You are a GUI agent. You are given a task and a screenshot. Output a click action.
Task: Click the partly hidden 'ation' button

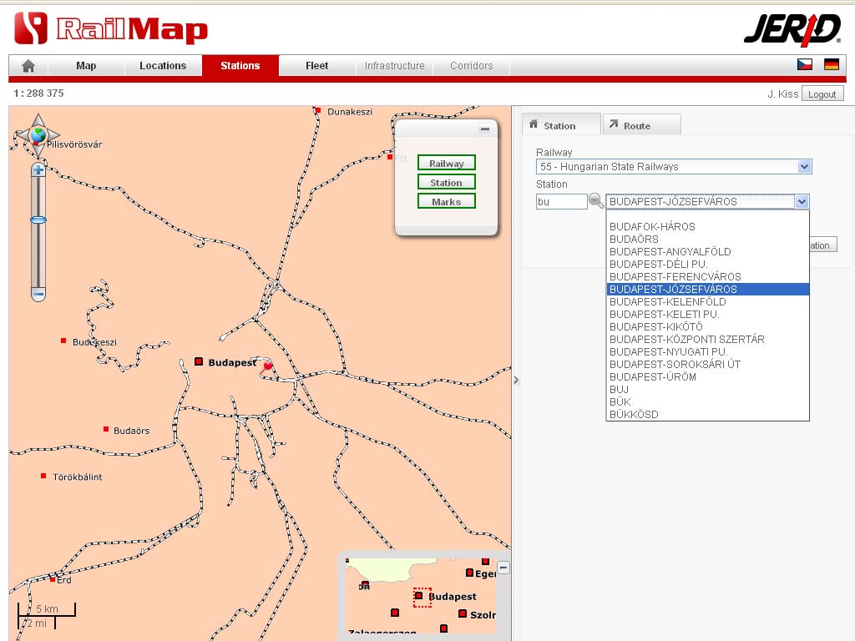tap(822, 245)
